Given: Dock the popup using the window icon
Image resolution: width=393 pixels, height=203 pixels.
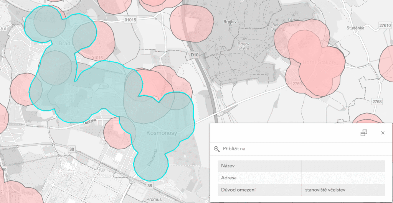Looking at the screenshot, I should [x=364, y=133].
